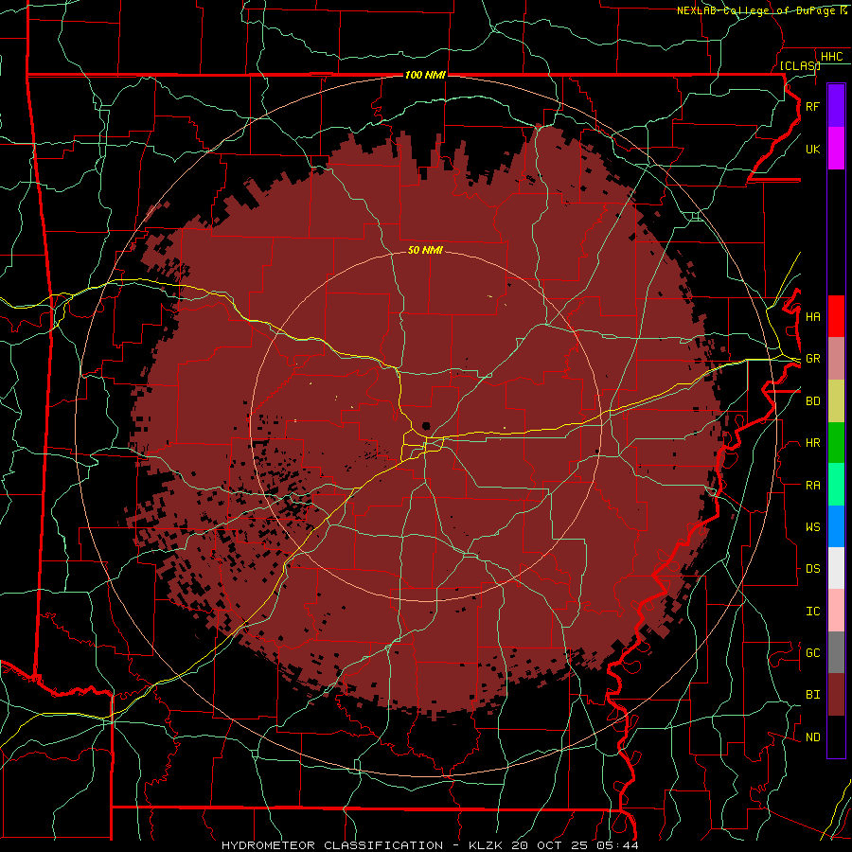Click the black radar site dot at center
The height and width of the screenshot is (852, 852).
(x=427, y=426)
